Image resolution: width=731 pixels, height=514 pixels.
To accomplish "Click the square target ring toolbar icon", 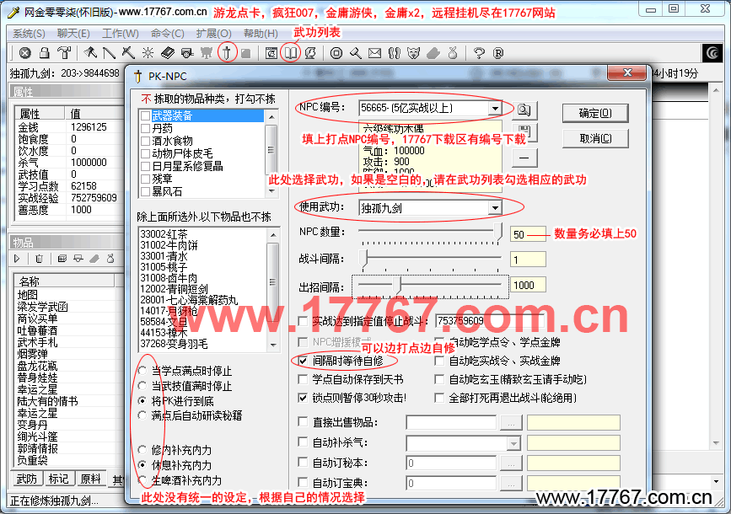I will [x=336, y=53].
